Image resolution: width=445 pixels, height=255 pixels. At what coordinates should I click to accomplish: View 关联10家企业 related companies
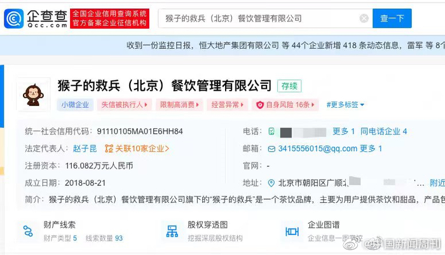142,148
